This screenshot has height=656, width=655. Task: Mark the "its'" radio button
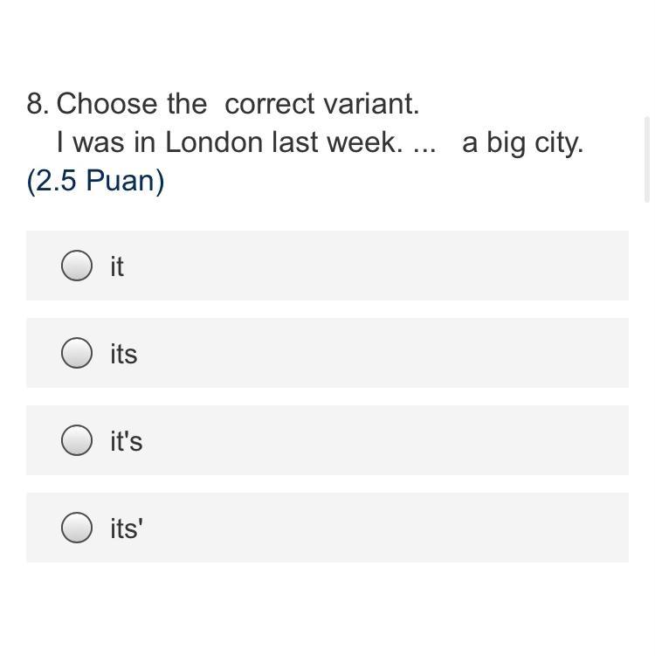77,528
